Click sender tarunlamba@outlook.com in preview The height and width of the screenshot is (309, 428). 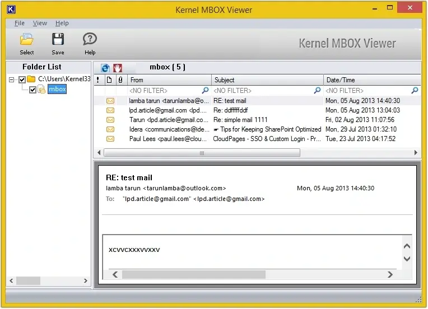pos(166,189)
